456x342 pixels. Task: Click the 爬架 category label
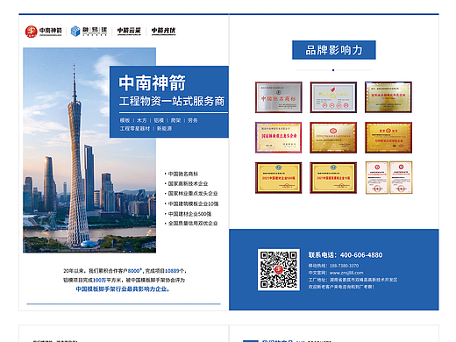point(175,120)
